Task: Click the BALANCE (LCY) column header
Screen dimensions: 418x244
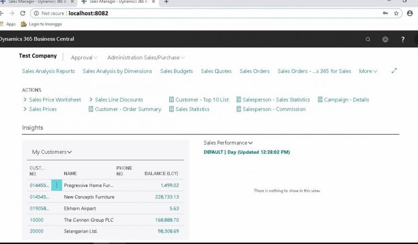Action: (x=161, y=173)
